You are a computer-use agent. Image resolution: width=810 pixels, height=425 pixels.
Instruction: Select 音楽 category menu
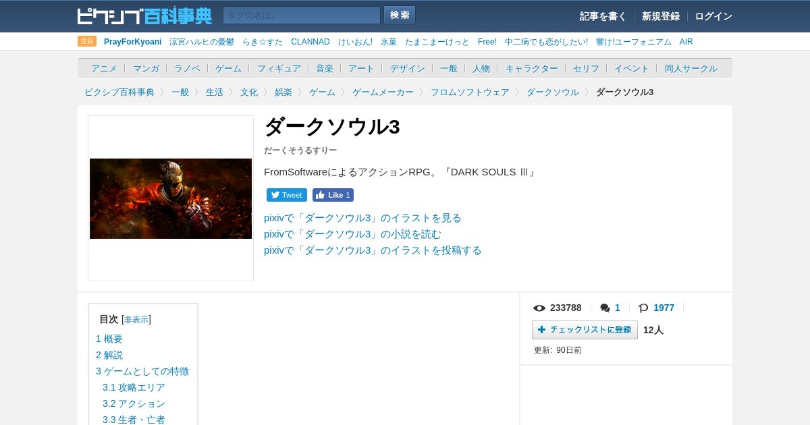[325, 68]
